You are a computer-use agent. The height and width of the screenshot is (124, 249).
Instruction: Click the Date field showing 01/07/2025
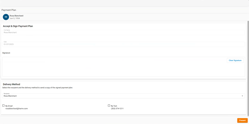[124, 44]
